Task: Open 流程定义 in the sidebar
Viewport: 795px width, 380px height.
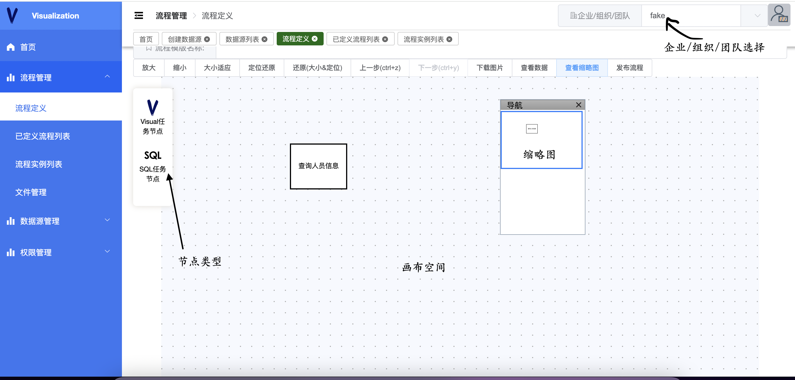Action: (61, 108)
